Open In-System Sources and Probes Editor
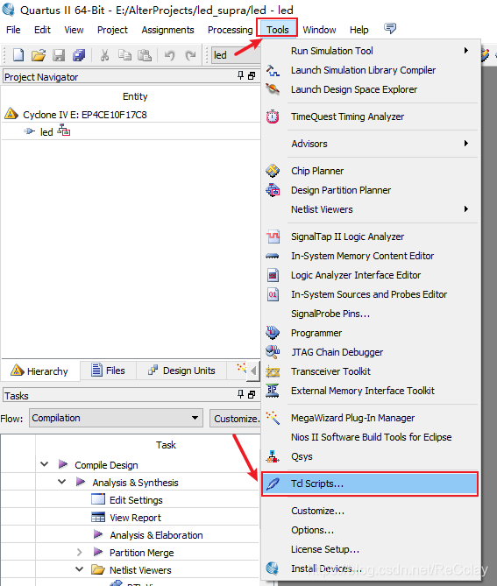Viewport: 497px width, 586px height. pyautogui.click(x=370, y=294)
